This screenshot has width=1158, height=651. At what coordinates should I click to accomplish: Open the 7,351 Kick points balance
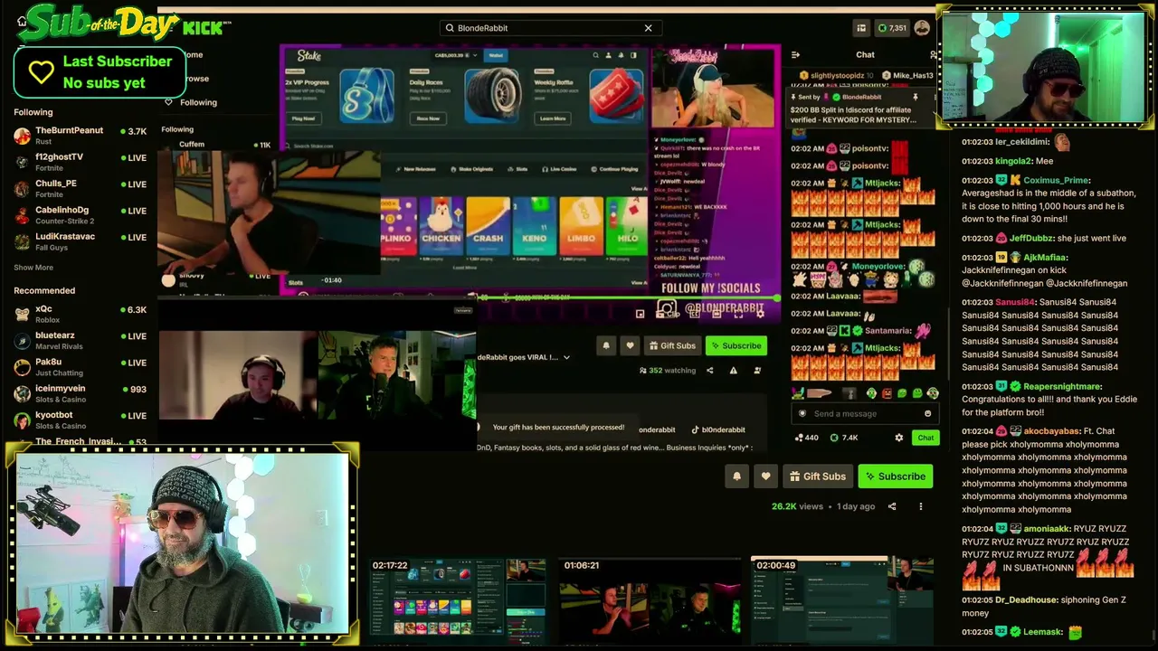pyautogui.click(x=892, y=28)
